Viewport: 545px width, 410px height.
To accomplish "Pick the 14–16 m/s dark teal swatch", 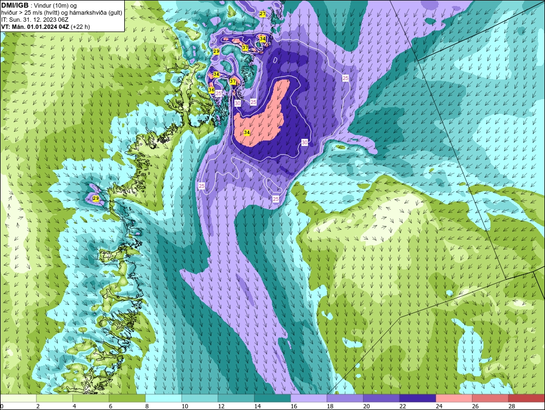I will (x=272, y=398).
